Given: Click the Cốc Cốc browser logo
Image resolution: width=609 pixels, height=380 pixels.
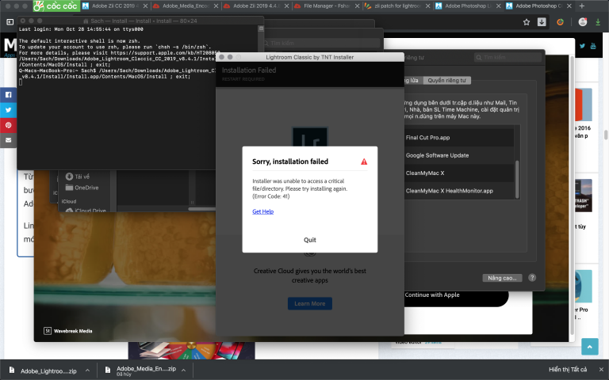Looking at the screenshot, I should (56, 6).
